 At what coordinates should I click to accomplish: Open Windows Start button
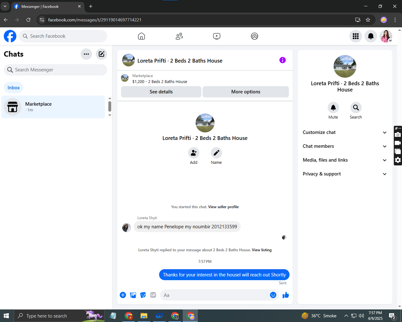(x=6, y=316)
